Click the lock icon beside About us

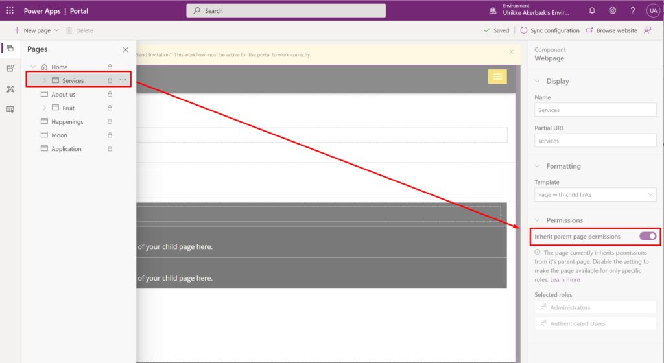[x=110, y=94]
